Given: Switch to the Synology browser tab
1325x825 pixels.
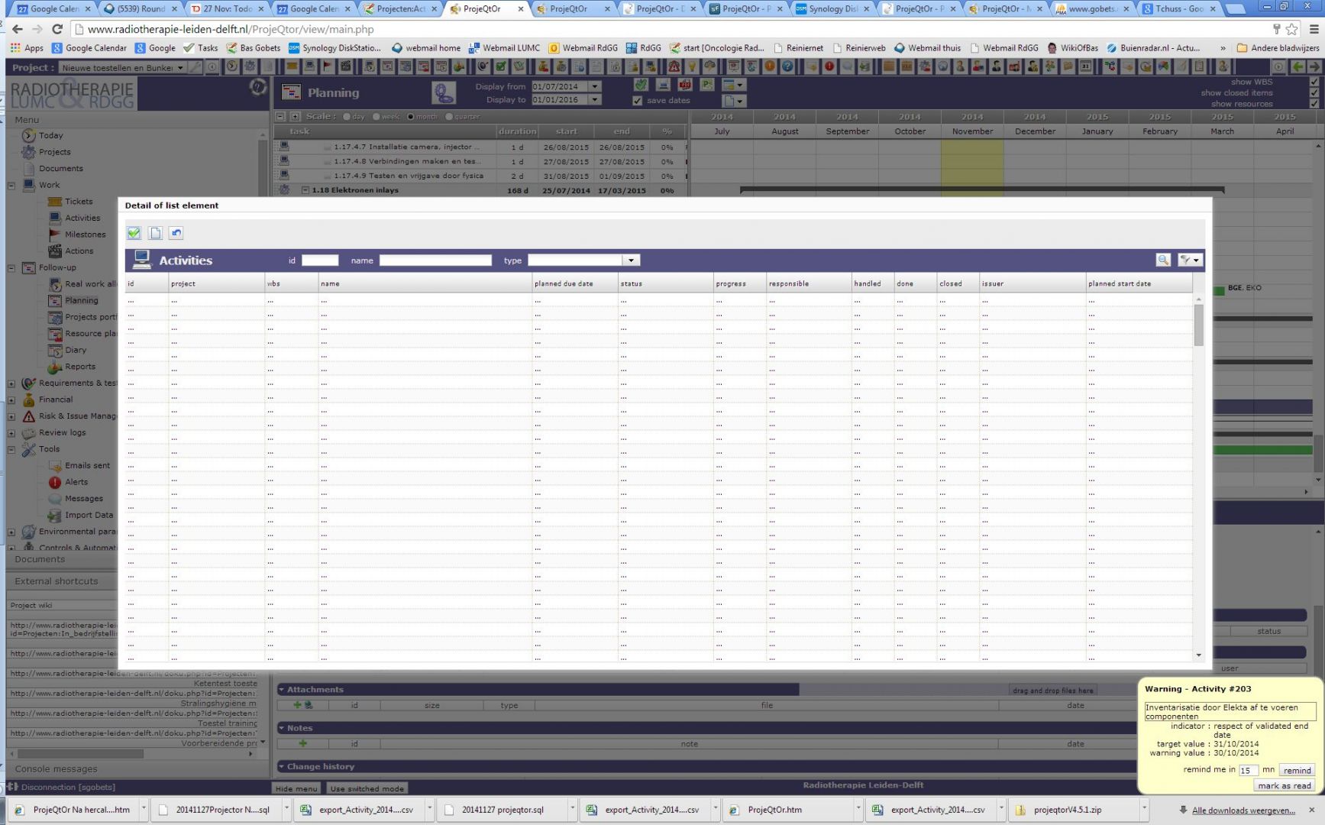Looking at the screenshot, I should [x=832, y=9].
